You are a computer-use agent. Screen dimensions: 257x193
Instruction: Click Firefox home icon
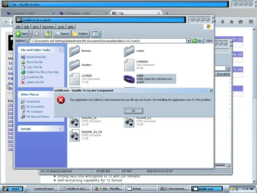tap(232, 22)
